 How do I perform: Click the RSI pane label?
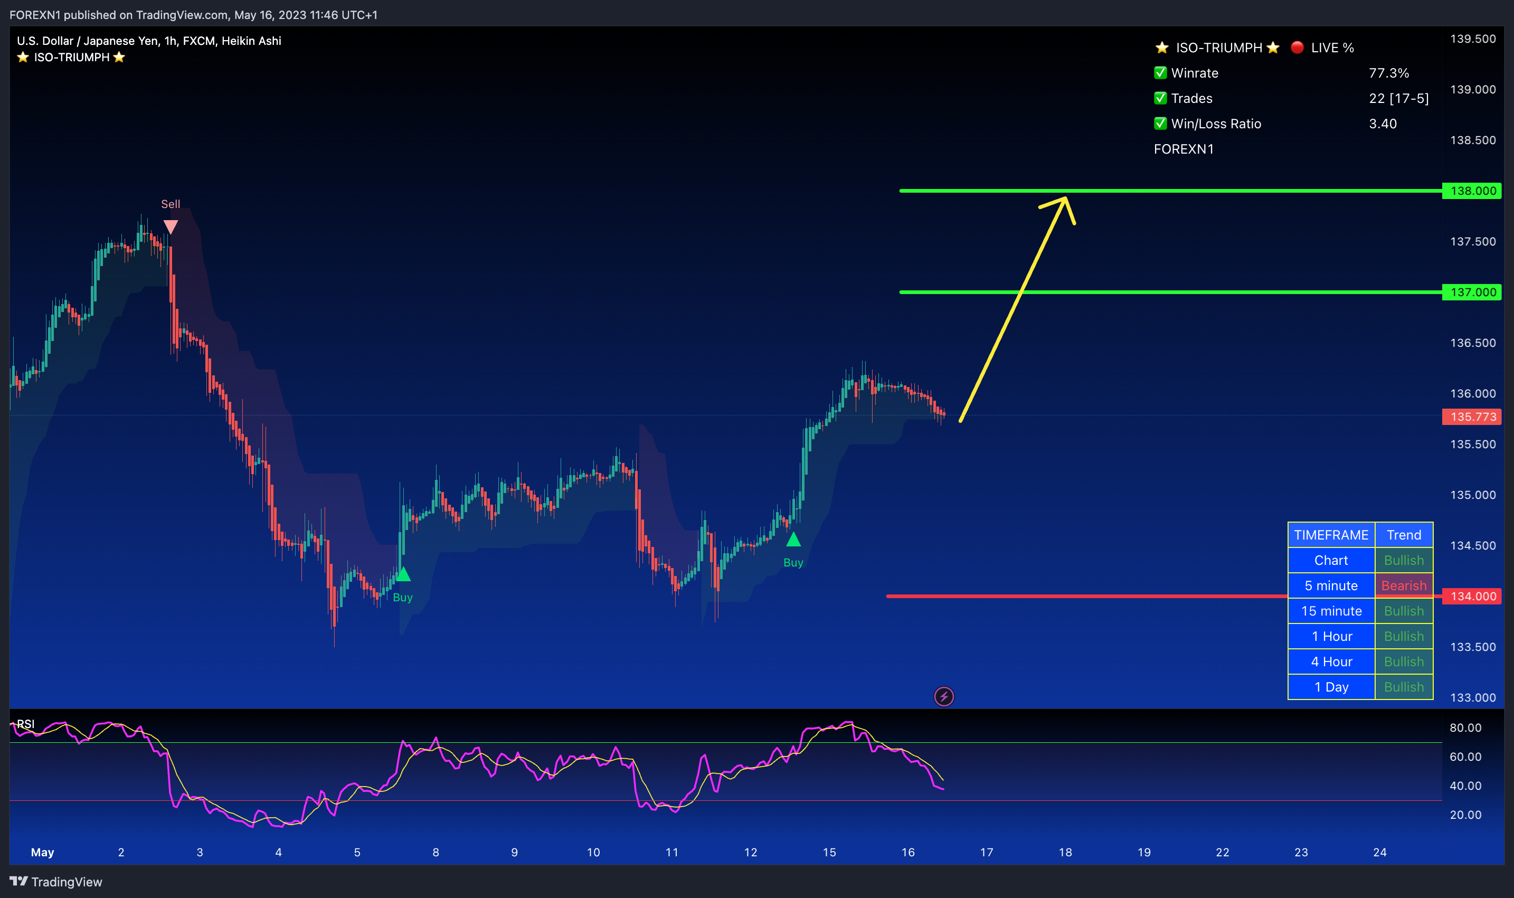coord(25,724)
